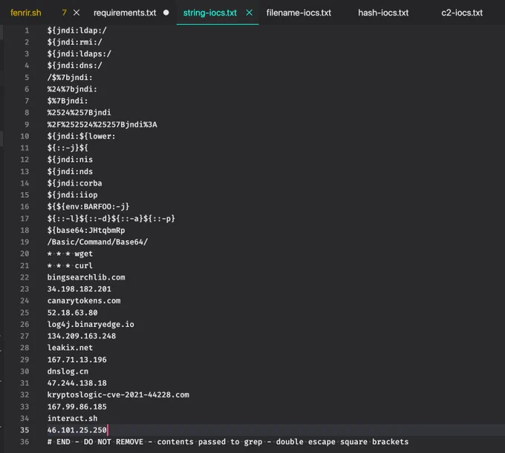Viewport: 505px width, 453px height.
Task: Click the '${jndi:nds' line
Action: (x=70, y=171)
